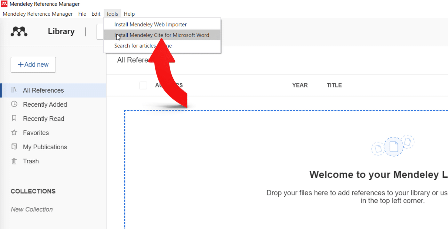
Task: Click the Favorites star icon
Action: point(14,132)
